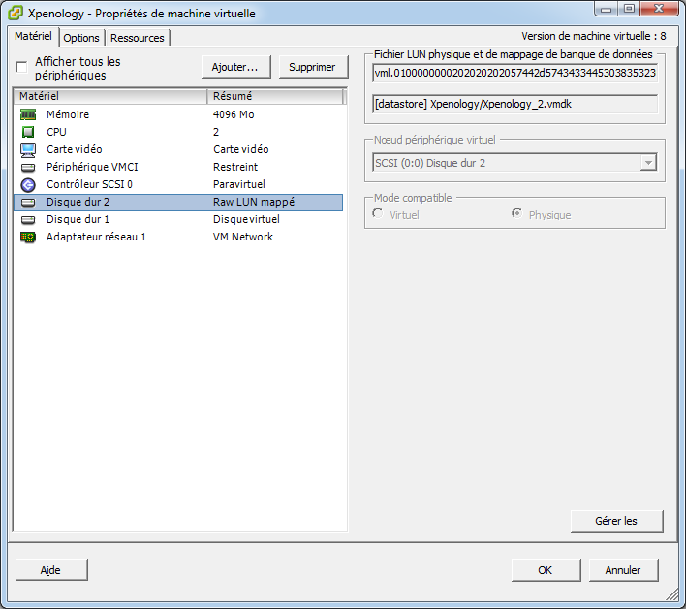Select the CPU row label
Image resolution: width=686 pixels, height=609 pixels.
[56, 132]
